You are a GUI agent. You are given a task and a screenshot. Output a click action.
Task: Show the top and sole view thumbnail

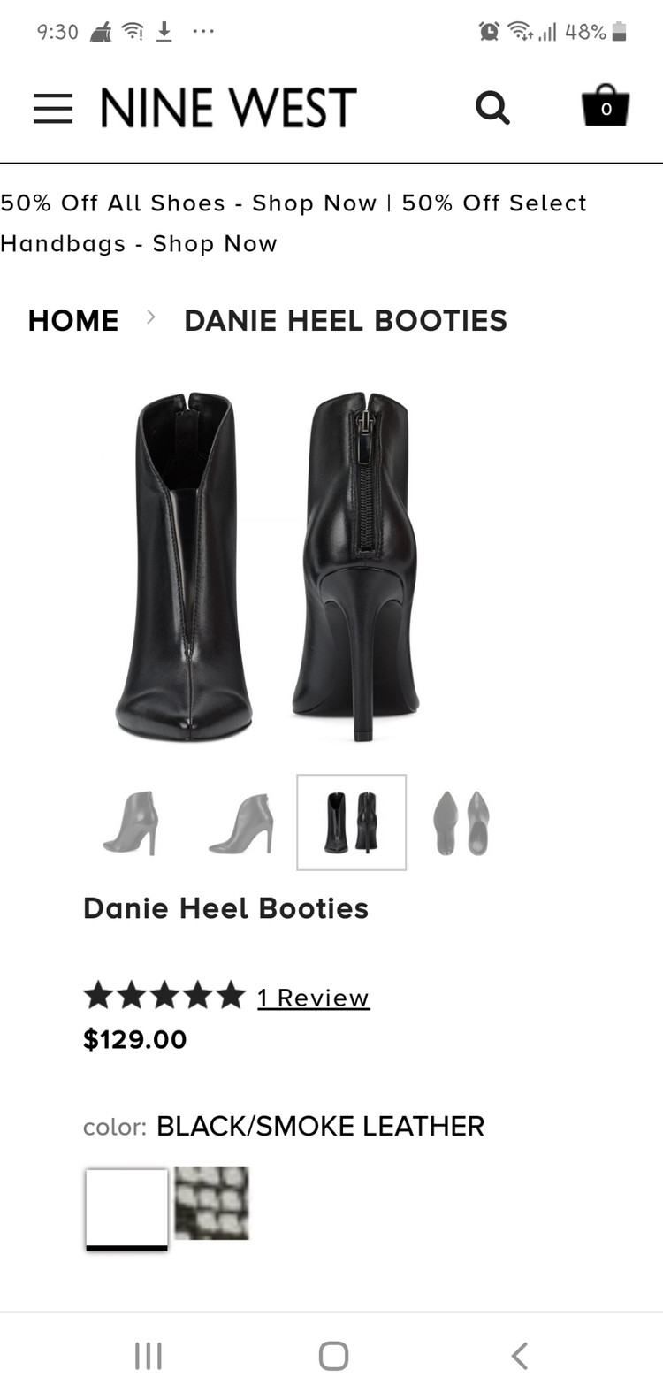click(461, 822)
